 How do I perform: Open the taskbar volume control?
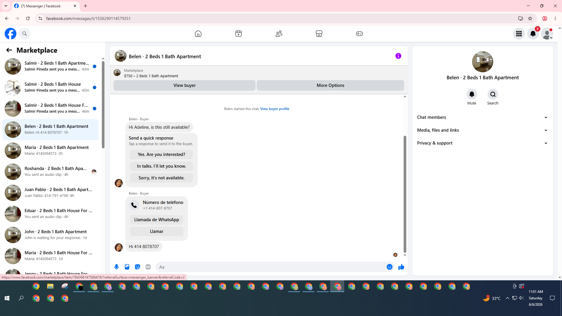(x=521, y=298)
